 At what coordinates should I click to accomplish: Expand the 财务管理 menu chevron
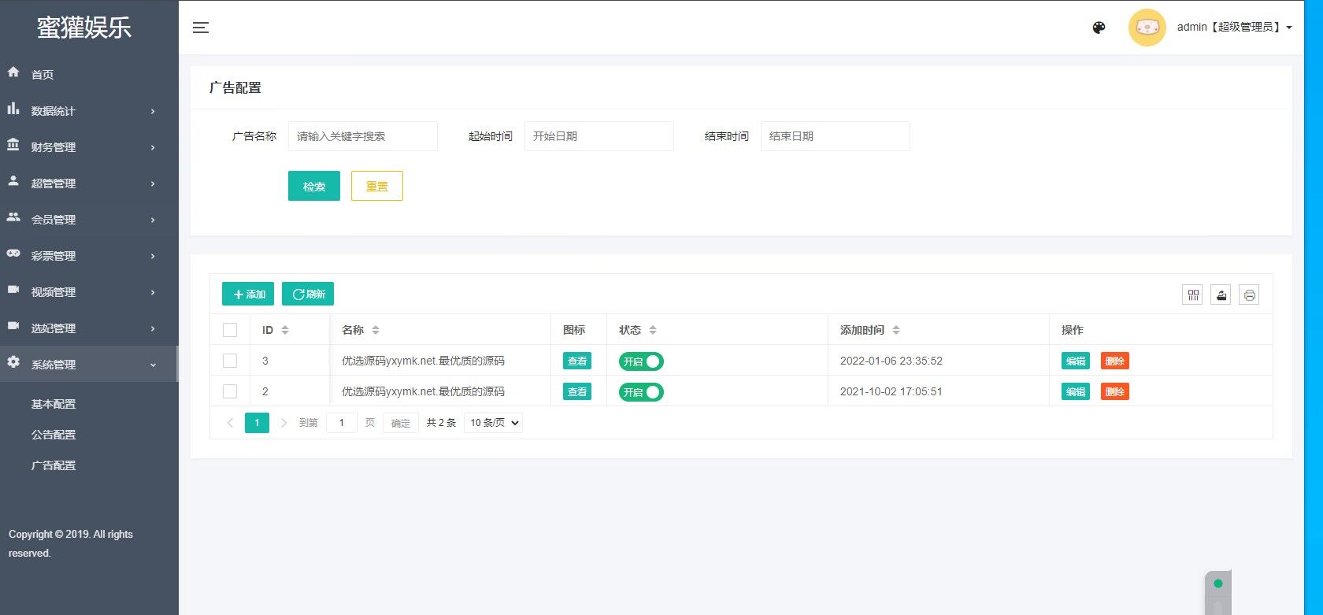click(x=153, y=147)
